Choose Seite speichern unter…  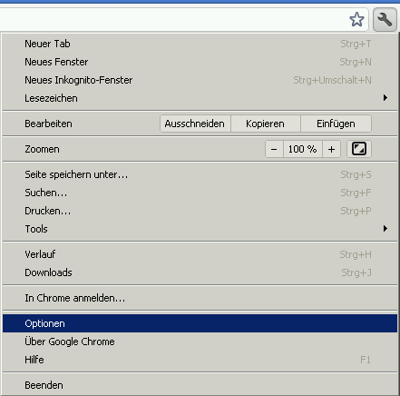pyautogui.click(x=200, y=174)
